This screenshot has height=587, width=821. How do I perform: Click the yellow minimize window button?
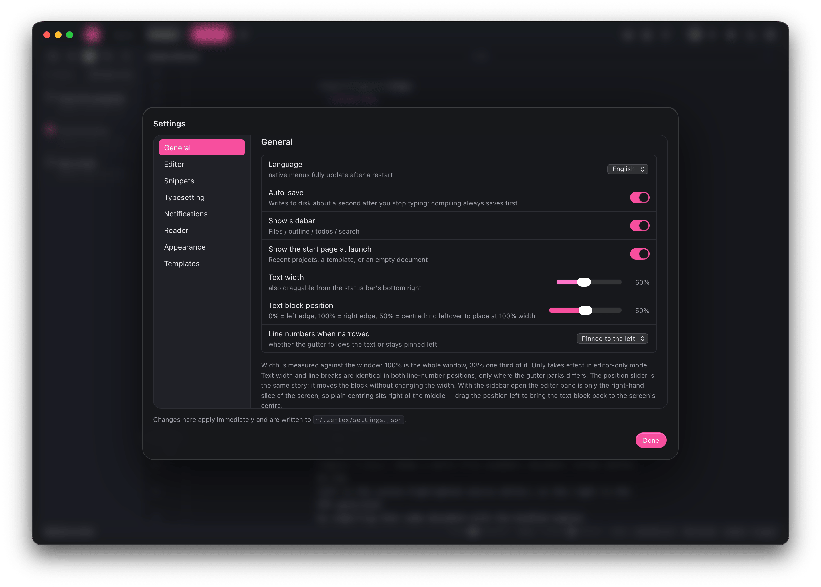tap(58, 35)
